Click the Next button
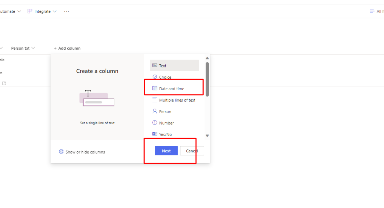 pos(166,151)
